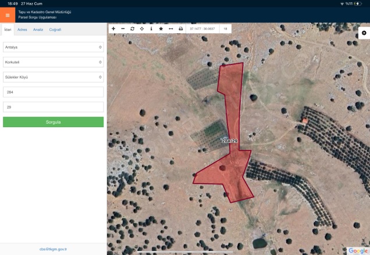Click the refresh map icon

[x=132, y=28]
